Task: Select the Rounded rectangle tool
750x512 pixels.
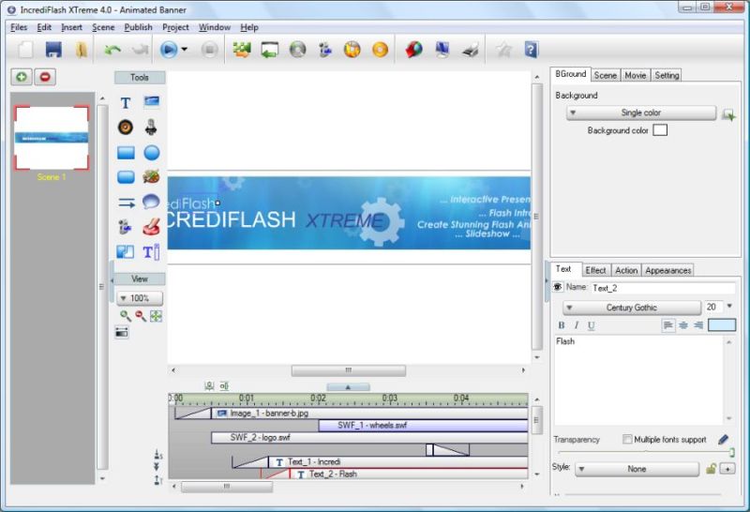Action: click(x=126, y=177)
